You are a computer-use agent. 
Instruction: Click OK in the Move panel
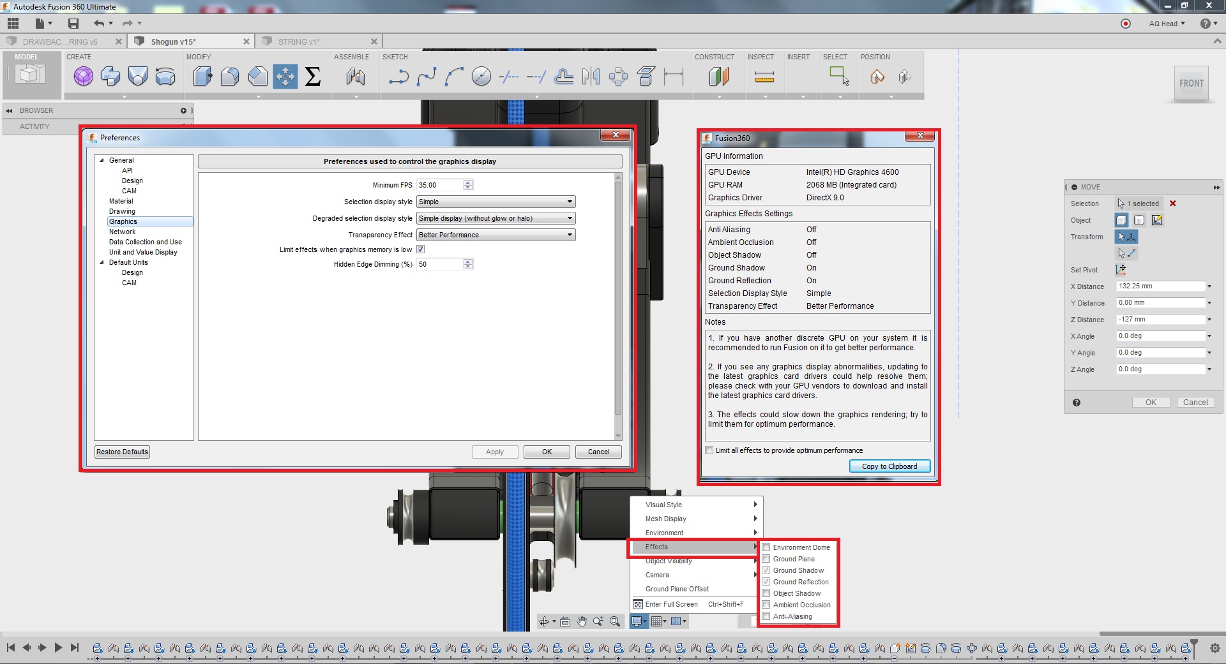point(1151,403)
